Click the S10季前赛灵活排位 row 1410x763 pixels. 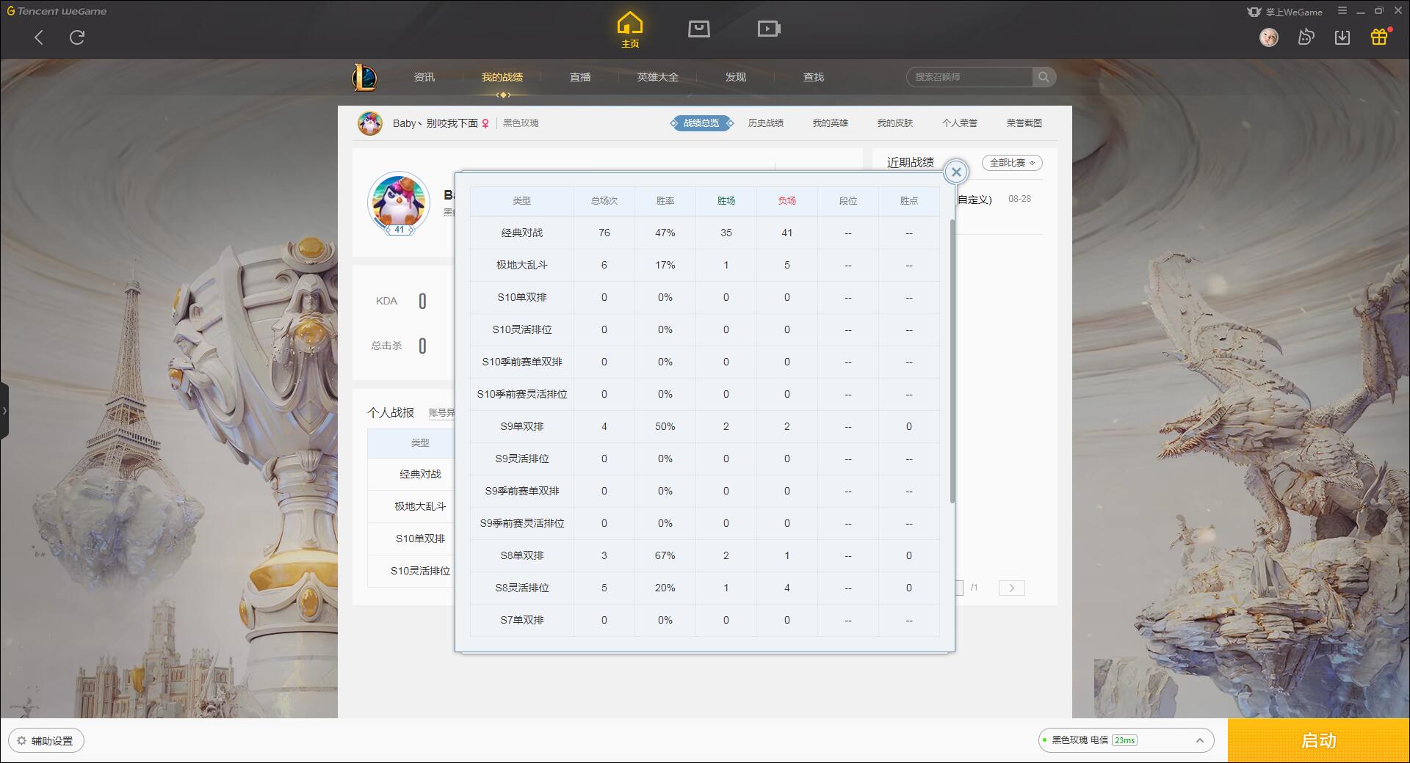705,394
